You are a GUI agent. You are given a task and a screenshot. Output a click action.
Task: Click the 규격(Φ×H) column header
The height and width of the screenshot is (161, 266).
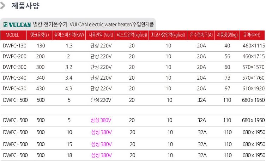(252, 35)
